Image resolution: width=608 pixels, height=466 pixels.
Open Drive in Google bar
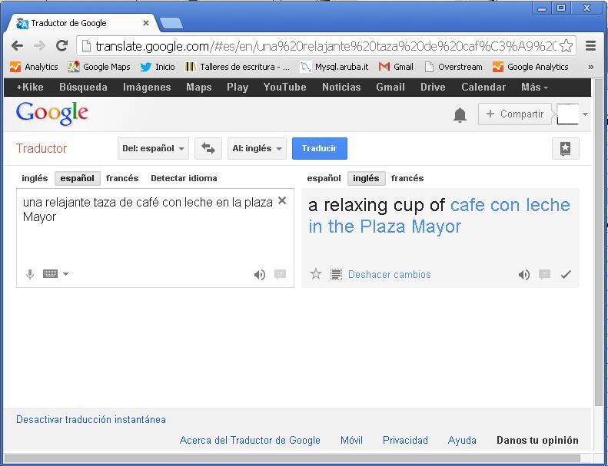[433, 88]
